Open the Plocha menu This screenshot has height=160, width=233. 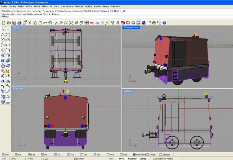(x=37, y=7)
